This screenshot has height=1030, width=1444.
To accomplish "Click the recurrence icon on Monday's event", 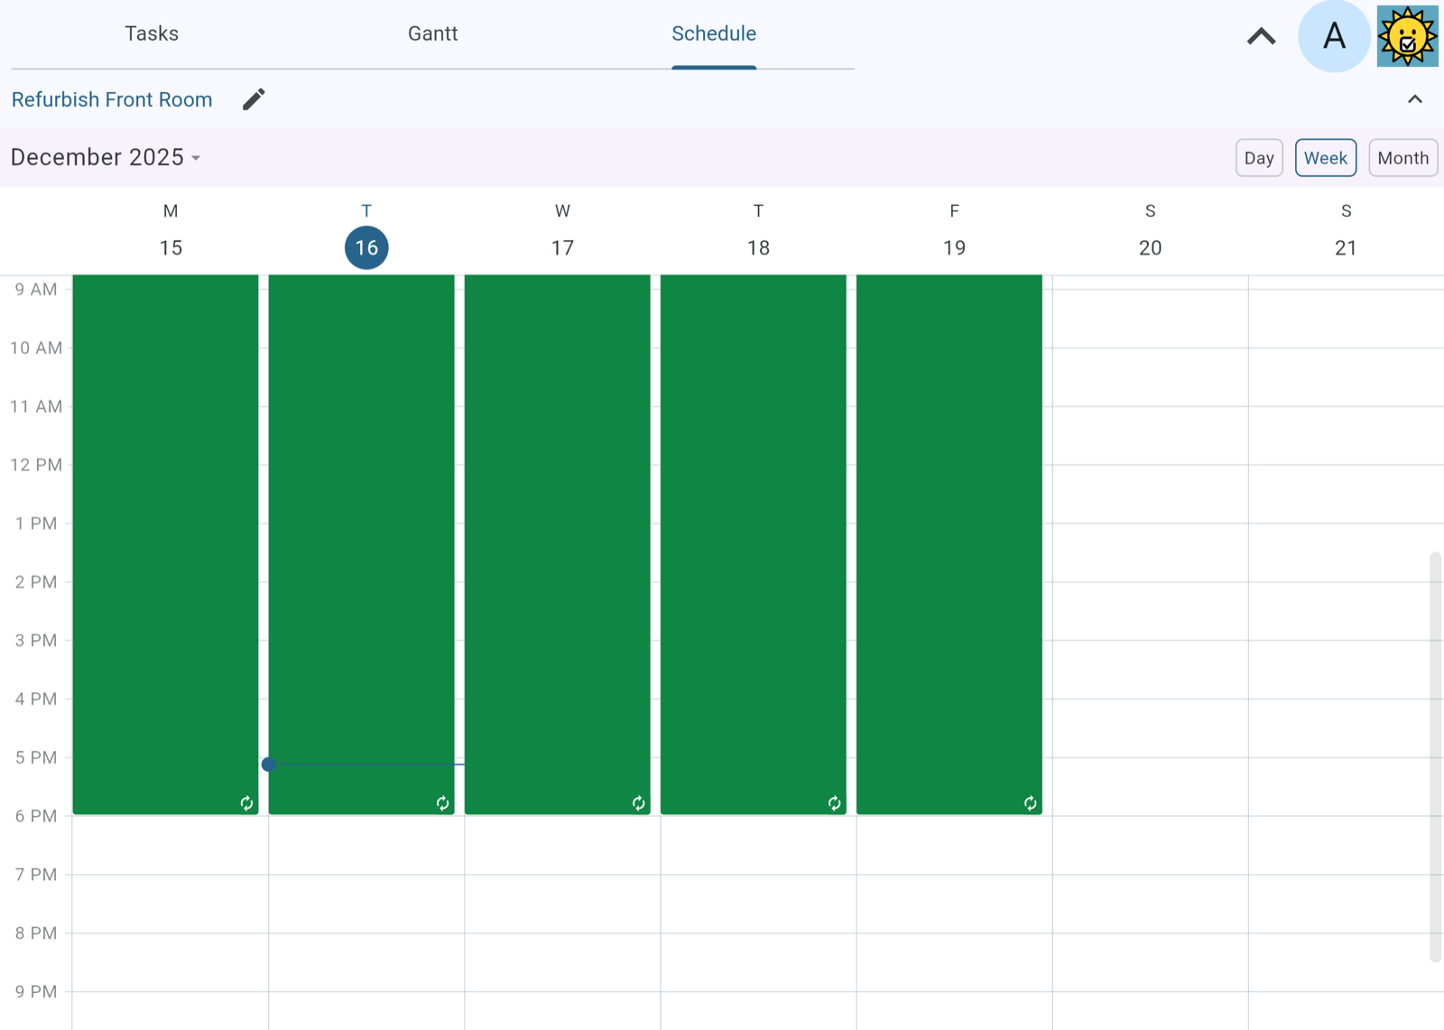I will (x=245, y=803).
